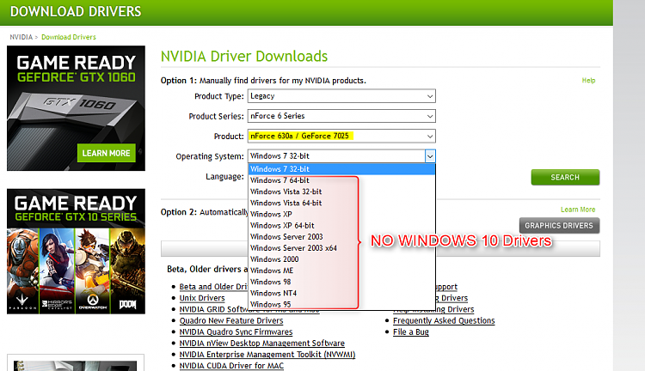
Task: Open the Unix Drivers link
Action: coord(202,298)
